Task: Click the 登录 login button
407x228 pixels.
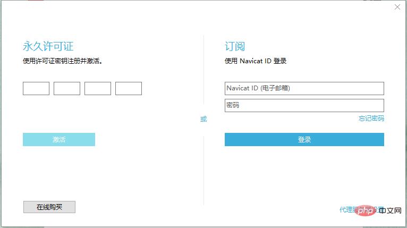Action: click(304, 139)
